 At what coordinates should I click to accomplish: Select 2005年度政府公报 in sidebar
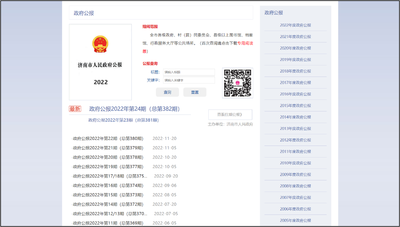pyautogui.click(x=295, y=220)
